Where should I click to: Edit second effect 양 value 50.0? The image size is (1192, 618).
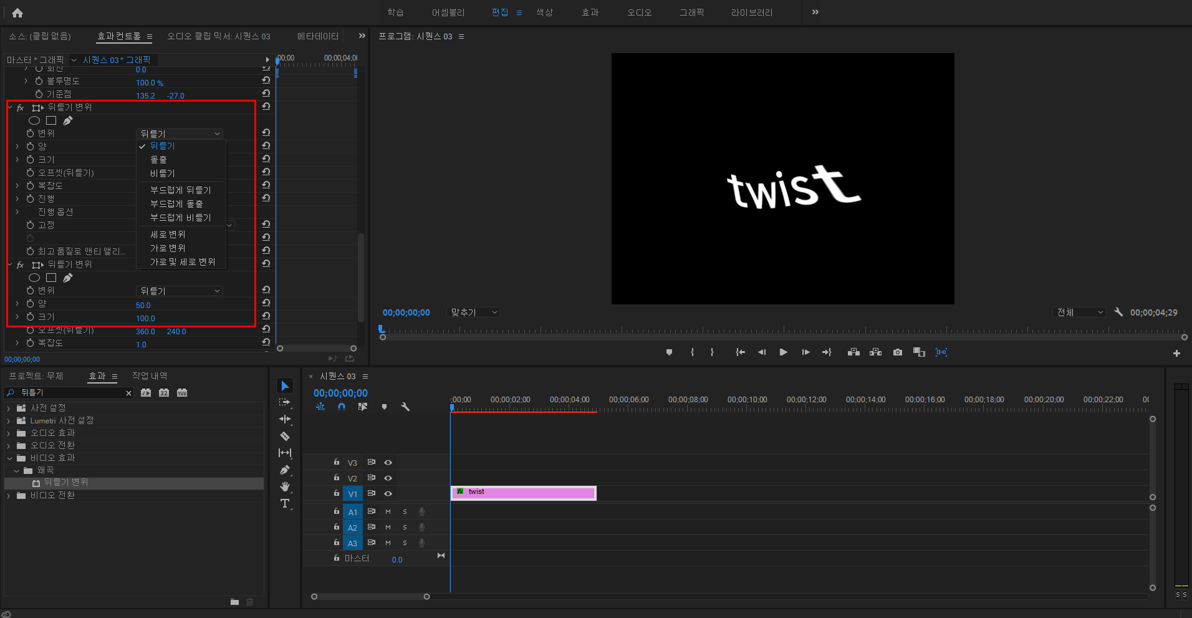click(143, 306)
